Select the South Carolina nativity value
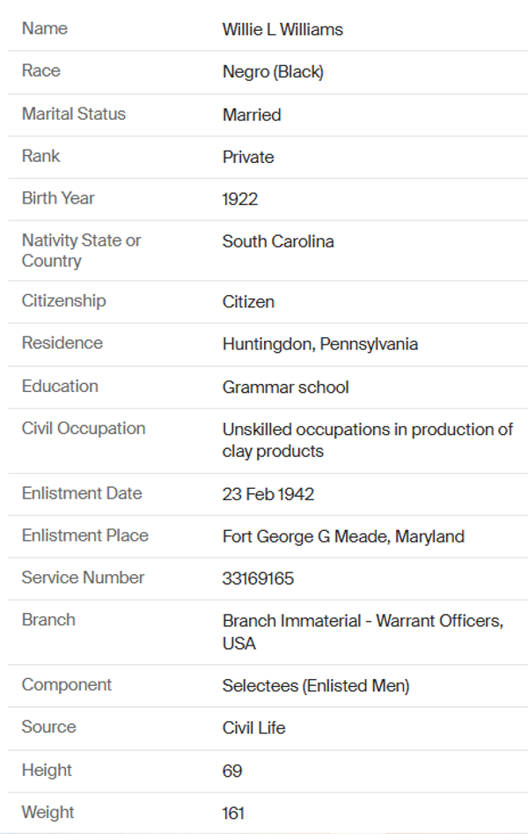 tap(278, 241)
